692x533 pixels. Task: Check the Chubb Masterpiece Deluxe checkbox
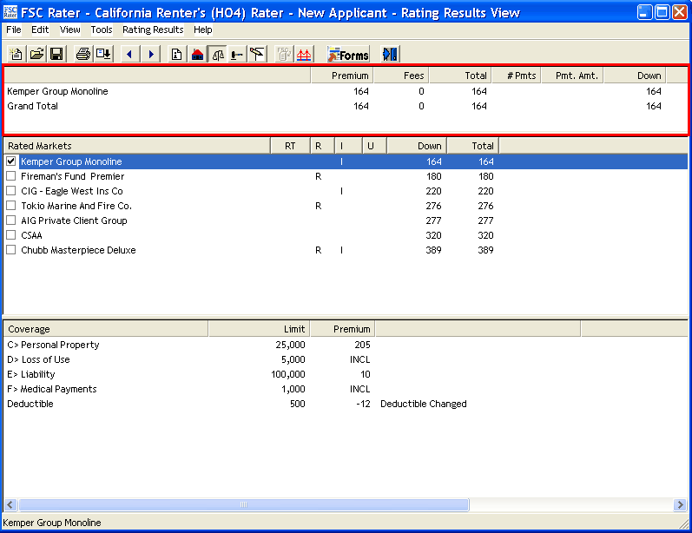pyautogui.click(x=11, y=250)
